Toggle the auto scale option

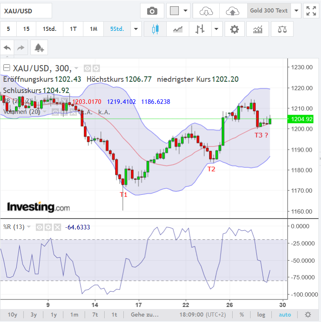[x=285, y=314]
